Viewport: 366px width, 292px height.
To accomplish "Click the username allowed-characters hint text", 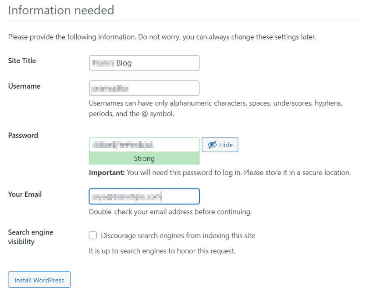I will pyautogui.click(x=215, y=108).
